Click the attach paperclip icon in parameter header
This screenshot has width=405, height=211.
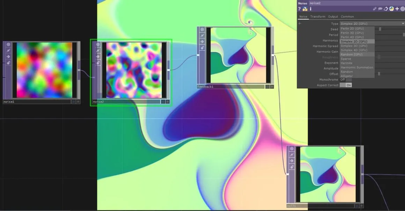(x=375, y=9)
